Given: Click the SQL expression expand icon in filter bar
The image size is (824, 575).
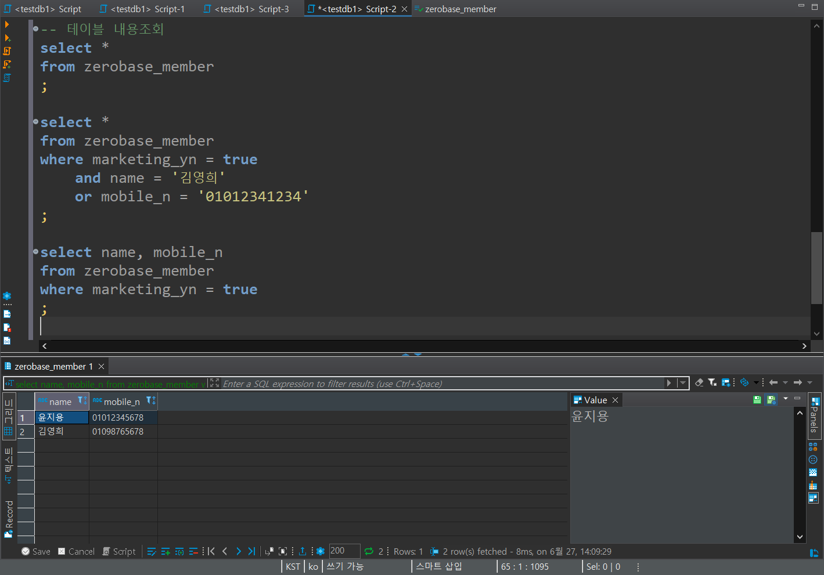Looking at the screenshot, I should pyautogui.click(x=214, y=383).
